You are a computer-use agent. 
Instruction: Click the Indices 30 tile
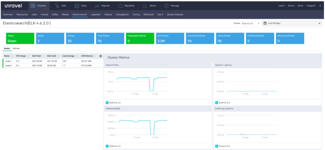tap(80, 38)
